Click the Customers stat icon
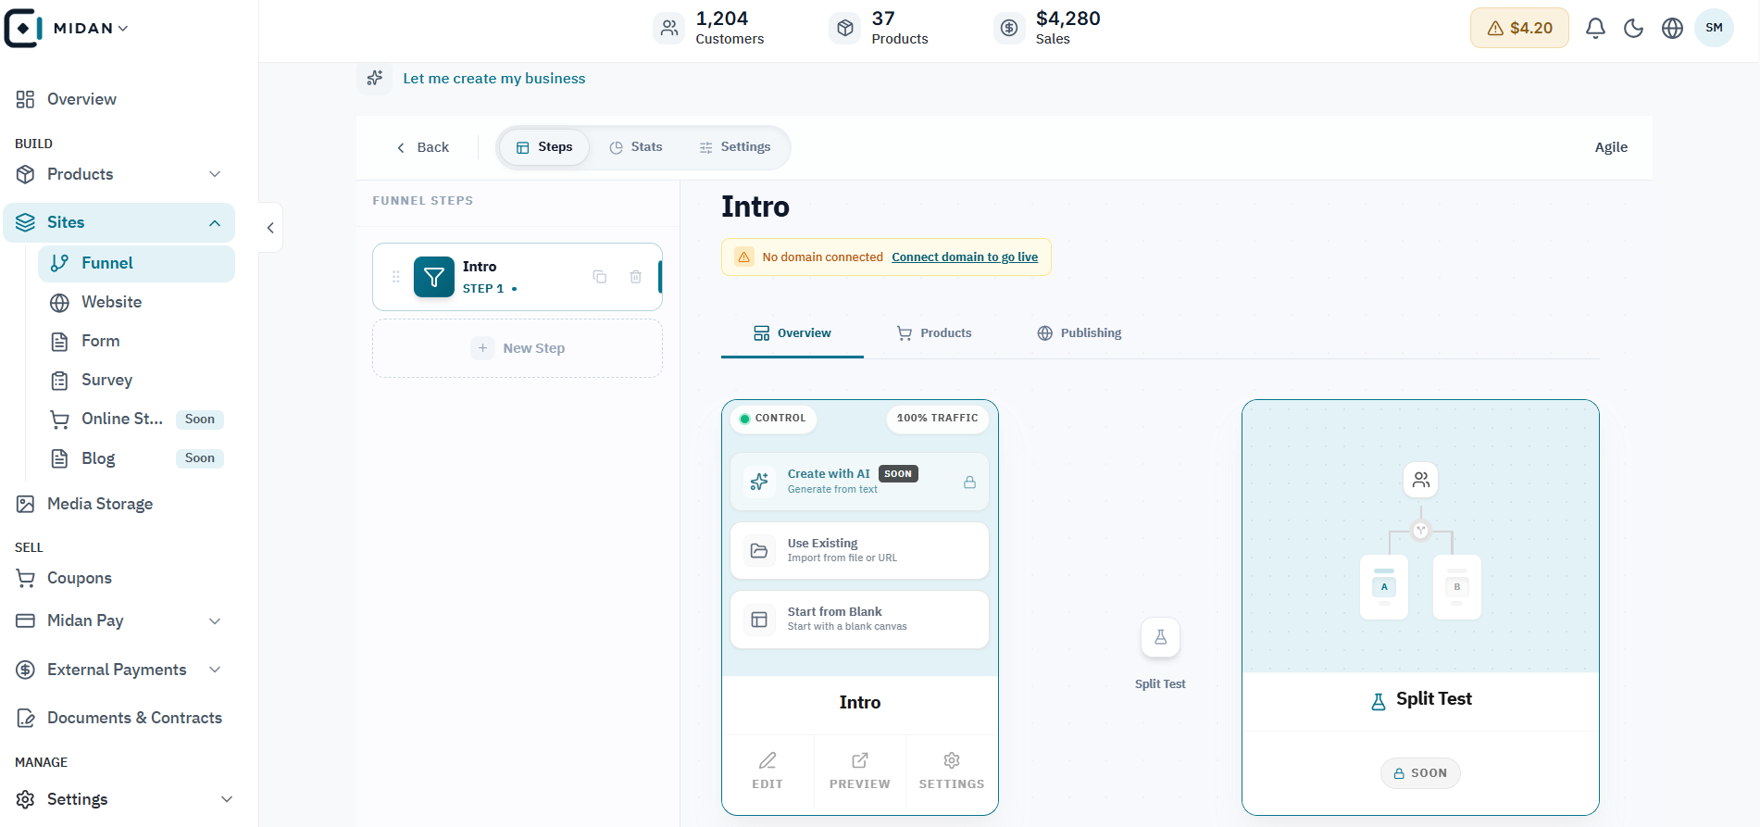 [x=669, y=29]
